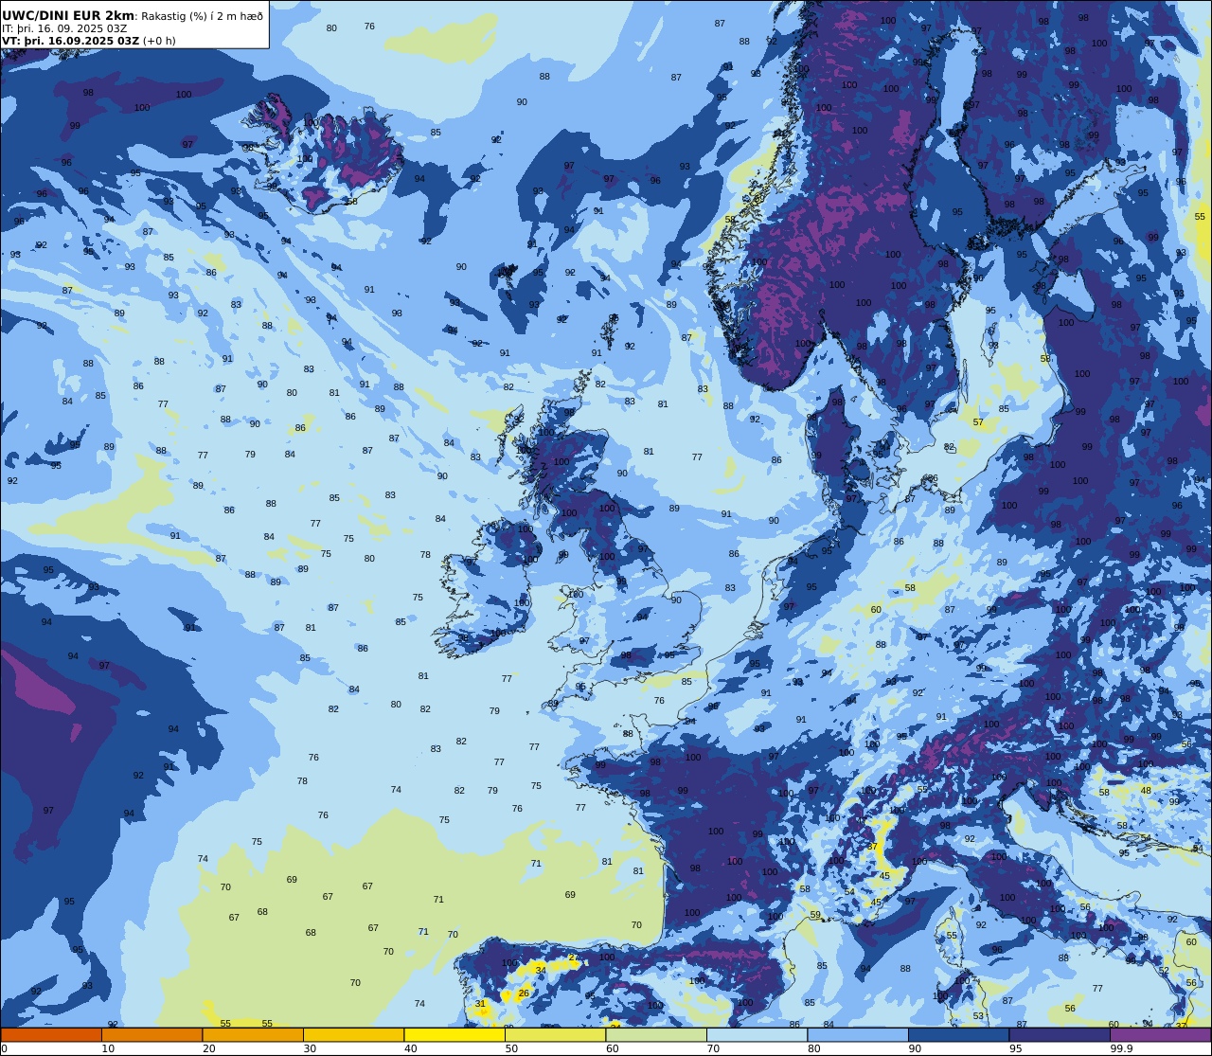
Task: Click the legend tick label 50
Action: (511, 1048)
